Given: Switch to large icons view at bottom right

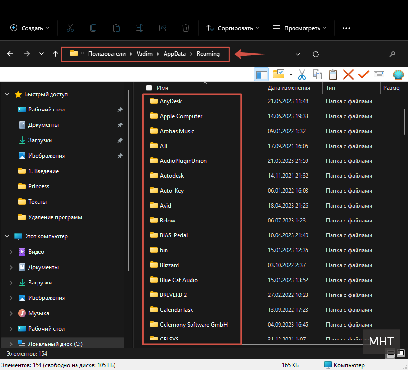Looking at the screenshot, I should pyautogui.click(x=401, y=353).
